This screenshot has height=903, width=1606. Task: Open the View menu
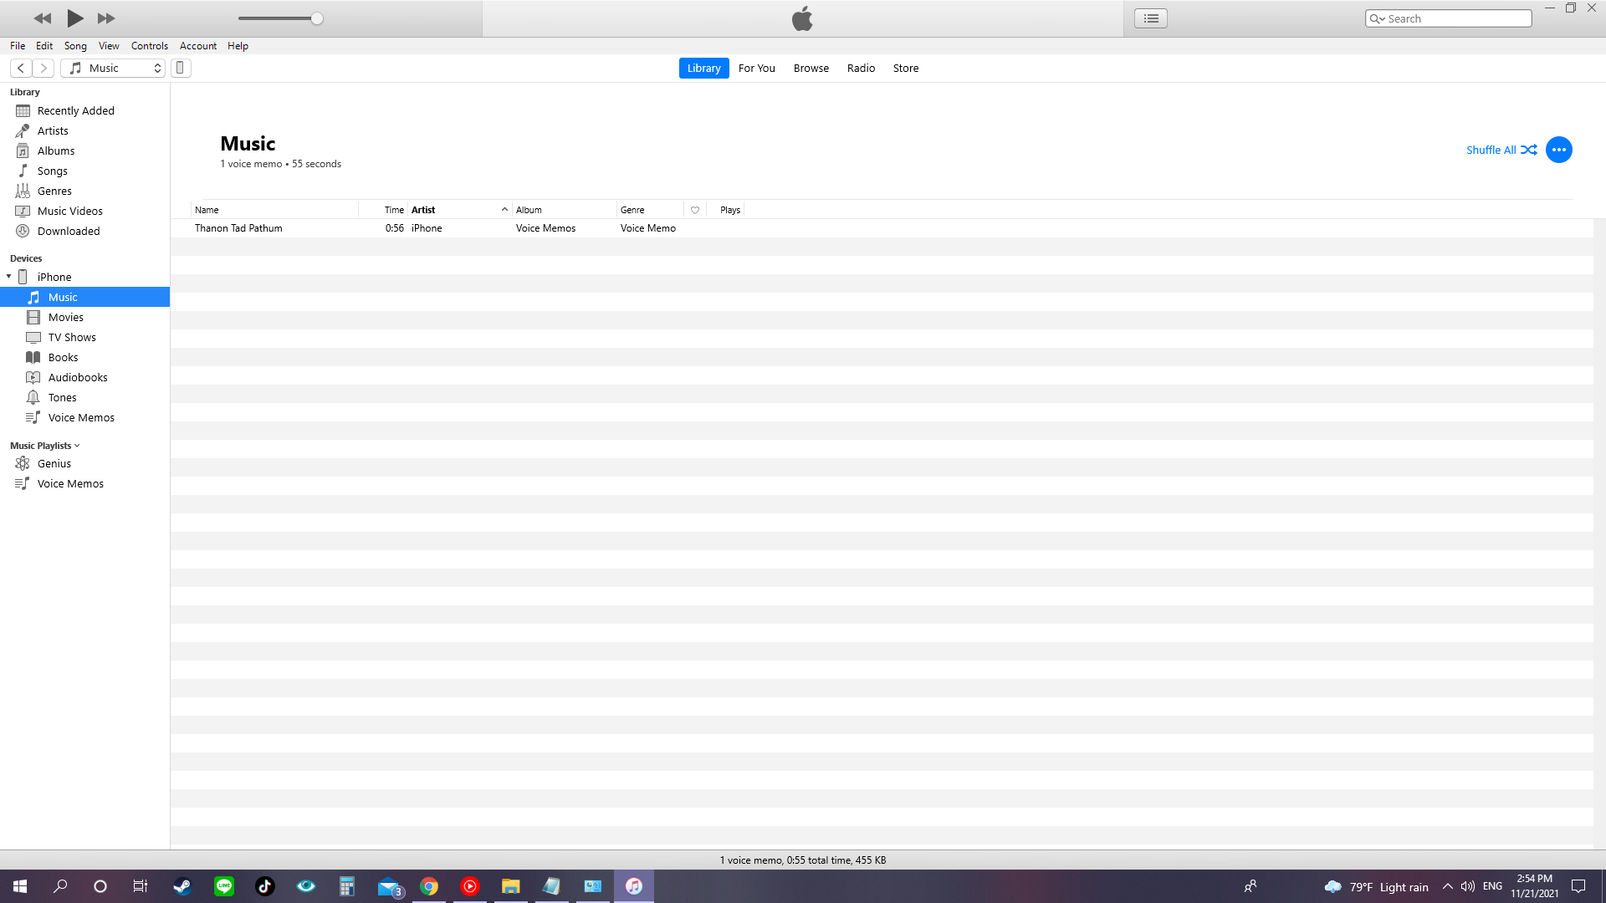[x=109, y=46]
